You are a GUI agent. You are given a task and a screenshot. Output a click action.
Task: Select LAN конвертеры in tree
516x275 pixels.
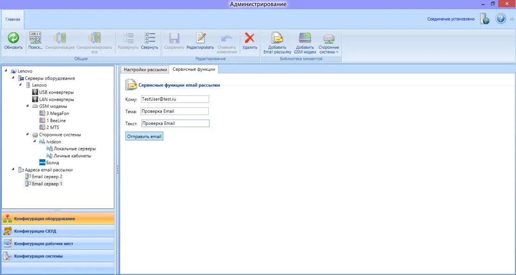point(56,99)
